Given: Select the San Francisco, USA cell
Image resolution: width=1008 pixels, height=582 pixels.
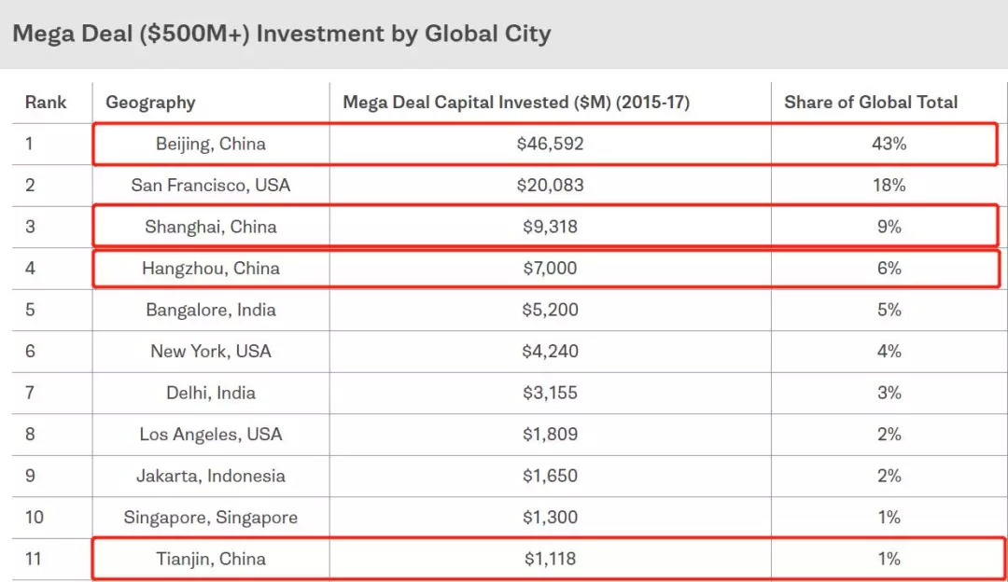Looking at the screenshot, I should coord(211,185).
